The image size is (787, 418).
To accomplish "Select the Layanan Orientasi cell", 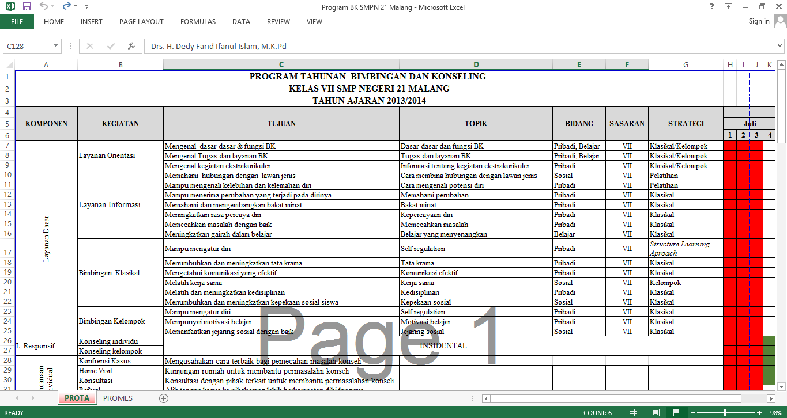I will (121, 155).
